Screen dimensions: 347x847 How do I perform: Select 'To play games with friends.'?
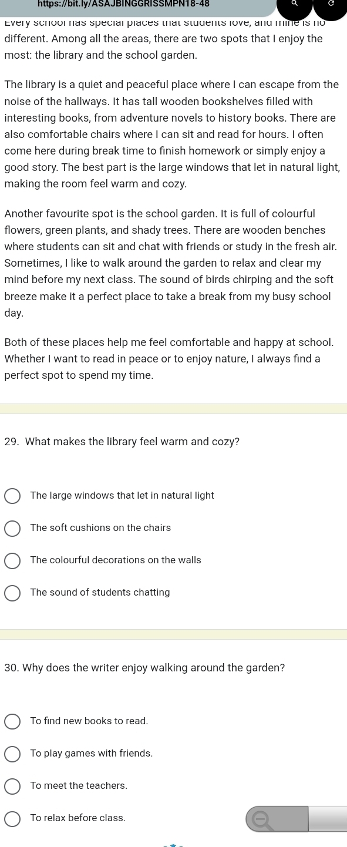(x=79, y=754)
